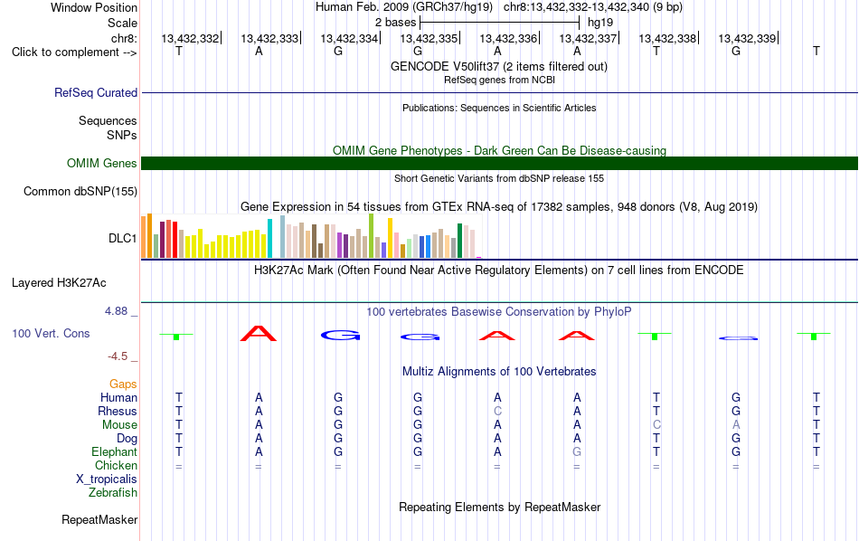Open the DLC1 GTEx expression label
Image resolution: width=859 pixels, height=541 pixels.
point(122,239)
